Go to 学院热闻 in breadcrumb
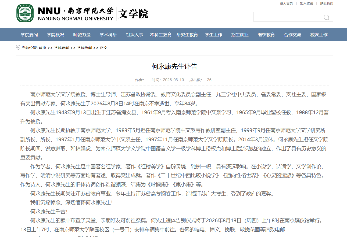347x237 pixels. click(x=84, y=48)
